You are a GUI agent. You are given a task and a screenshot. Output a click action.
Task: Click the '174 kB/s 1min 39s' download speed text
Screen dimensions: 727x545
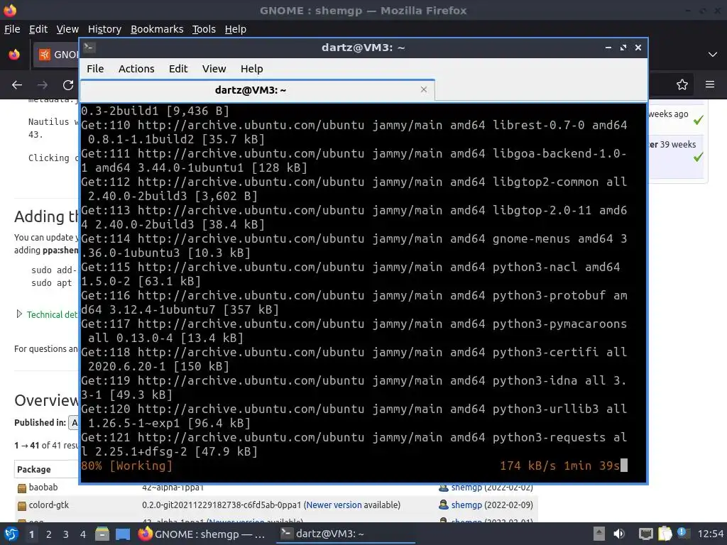[559, 466]
